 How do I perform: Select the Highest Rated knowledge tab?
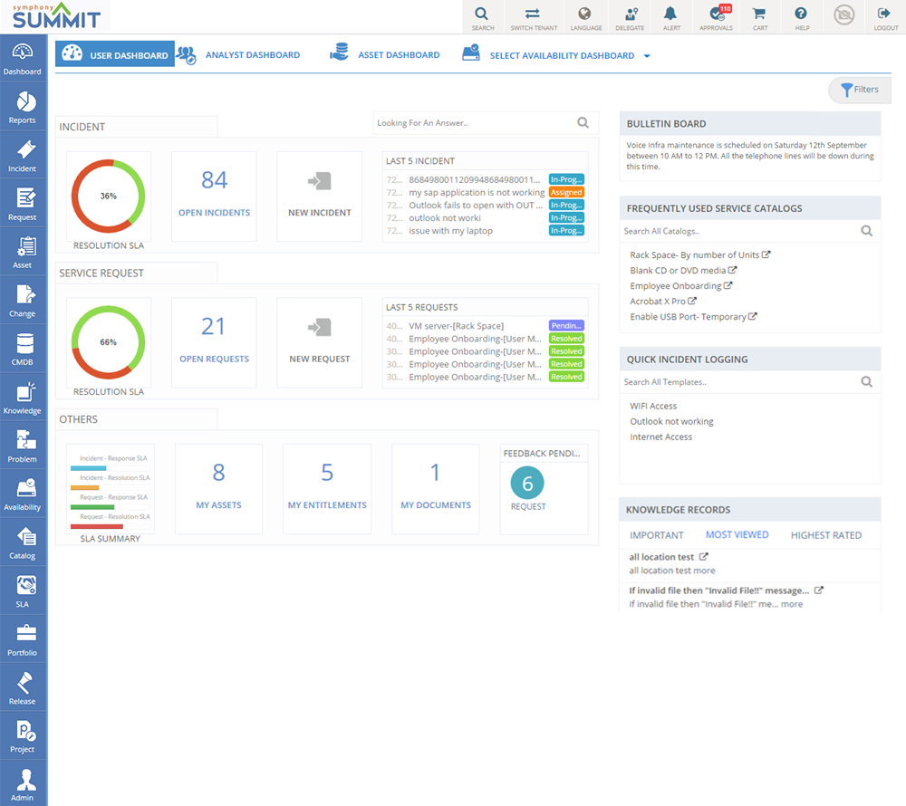825,535
